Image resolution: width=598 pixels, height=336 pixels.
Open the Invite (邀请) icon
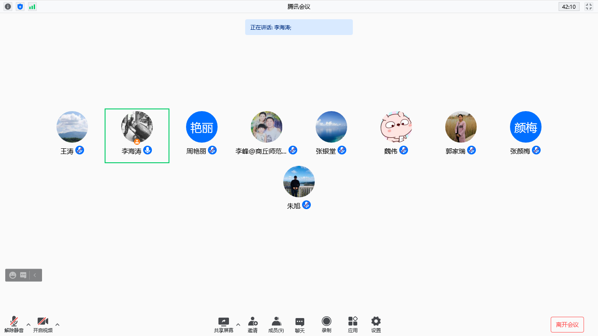(253, 324)
